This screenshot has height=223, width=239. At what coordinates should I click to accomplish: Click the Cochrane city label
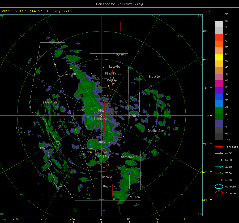tap(87, 148)
